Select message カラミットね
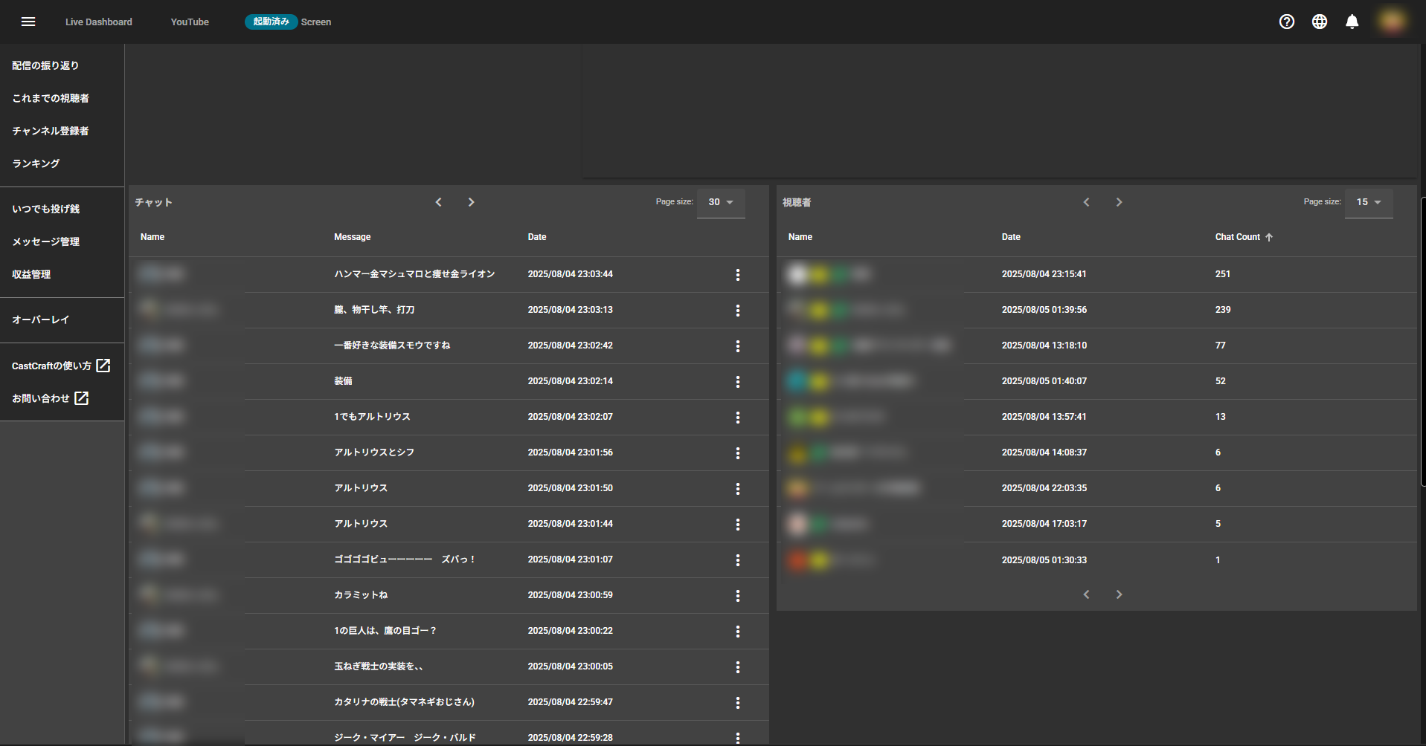Viewport: 1426px width, 746px height. [x=361, y=595]
